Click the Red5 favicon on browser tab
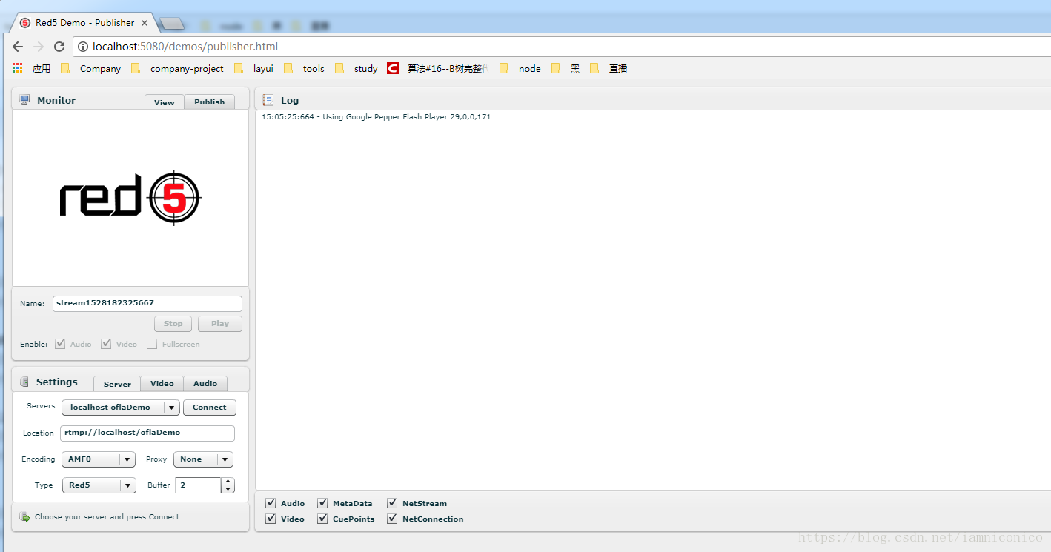The width and height of the screenshot is (1051, 552). 25,23
